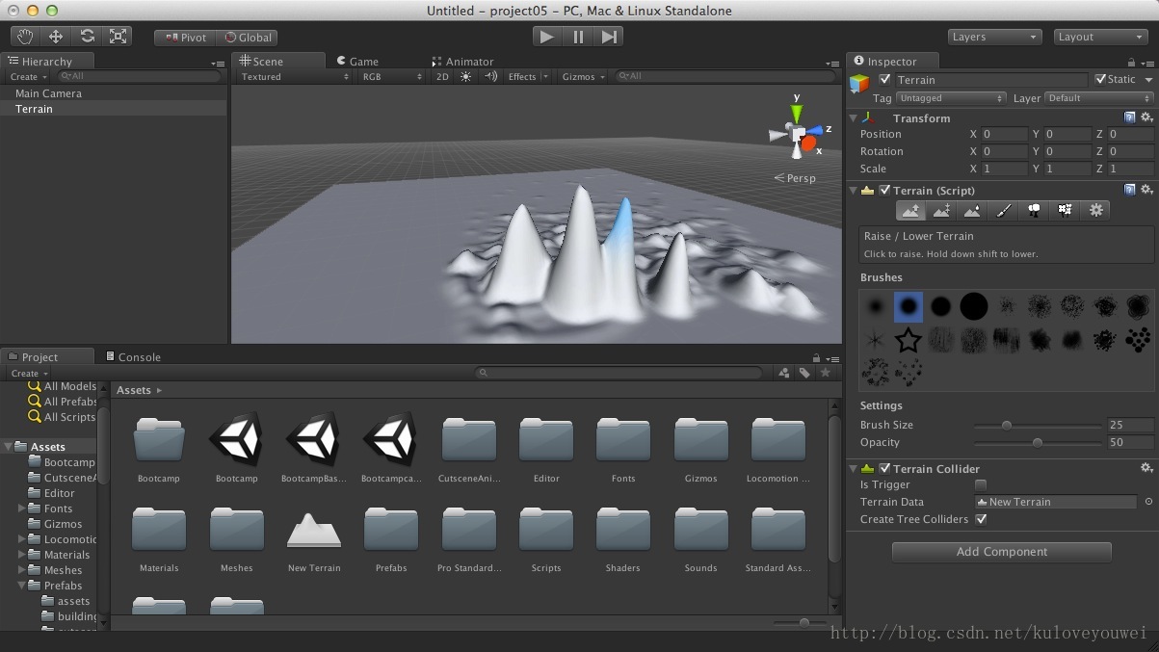Viewport: 1159px width, 652px height.
Task: Open Transform component gear menu
Action: (1146, 117)
